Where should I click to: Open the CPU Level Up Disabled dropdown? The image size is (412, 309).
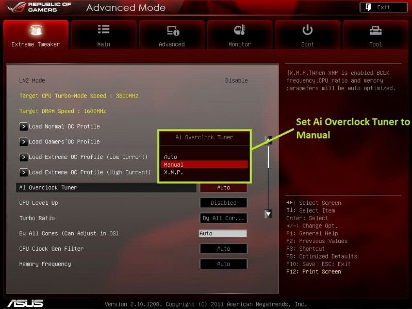(224, 203)
